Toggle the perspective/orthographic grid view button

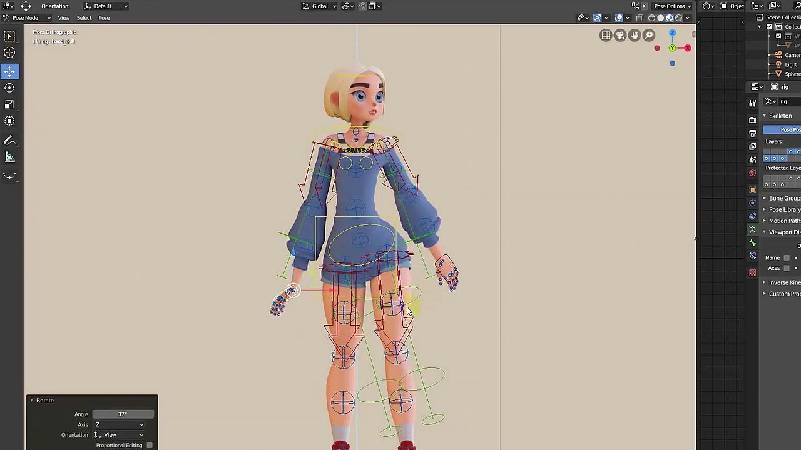click(606, 36)
